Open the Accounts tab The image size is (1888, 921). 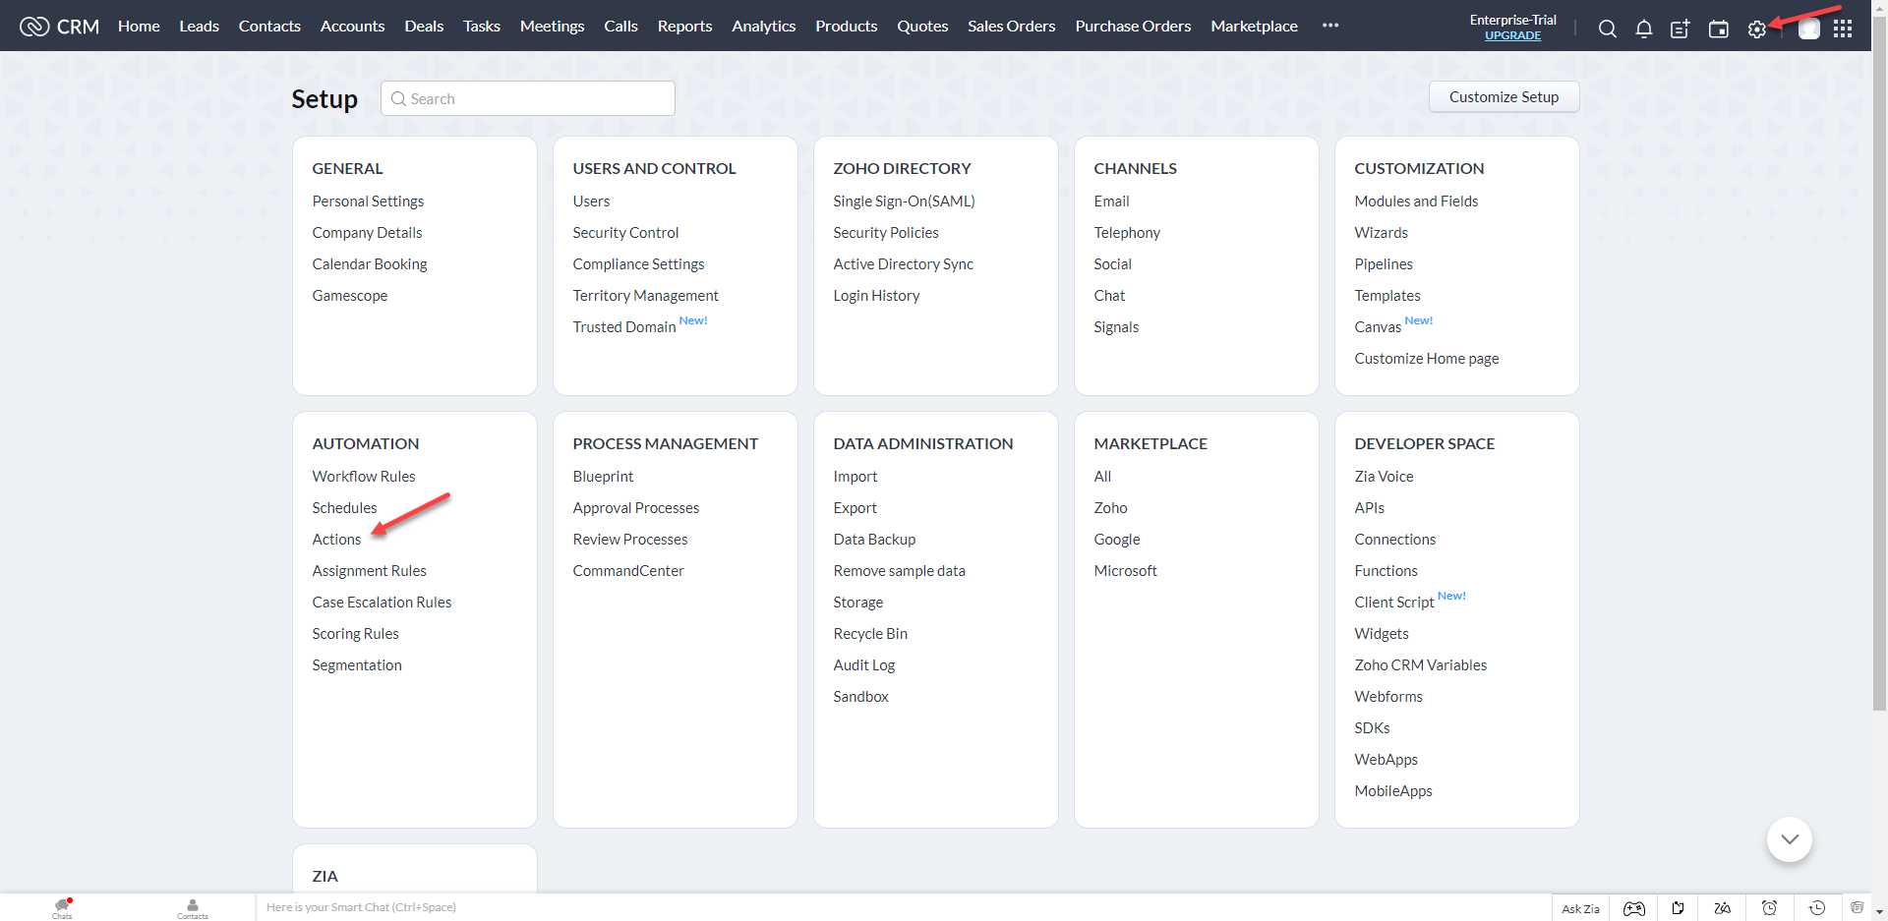(x=352, y=26)
